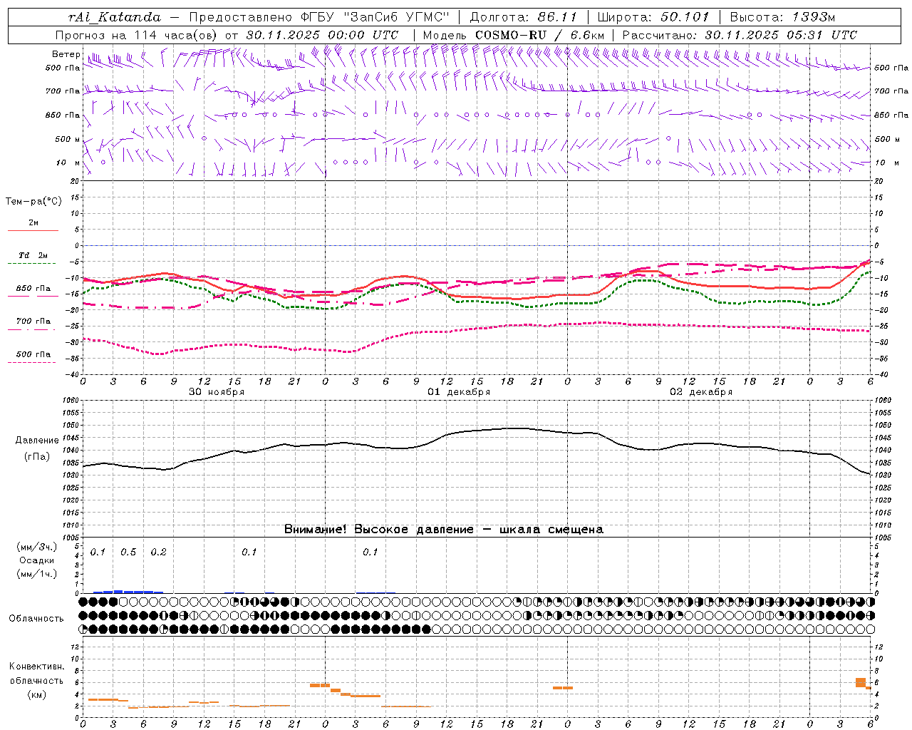Click the Тем-ра(°C) axis label
Viewport: 912px width, 730px height.
[33, 202]
